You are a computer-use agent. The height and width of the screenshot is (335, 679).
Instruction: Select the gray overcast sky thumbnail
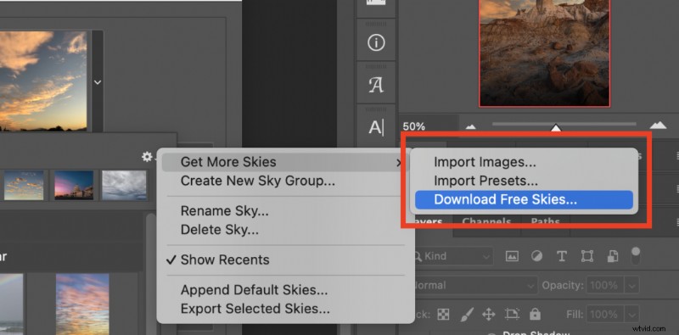pyautogui.click(x=124, y=185)
